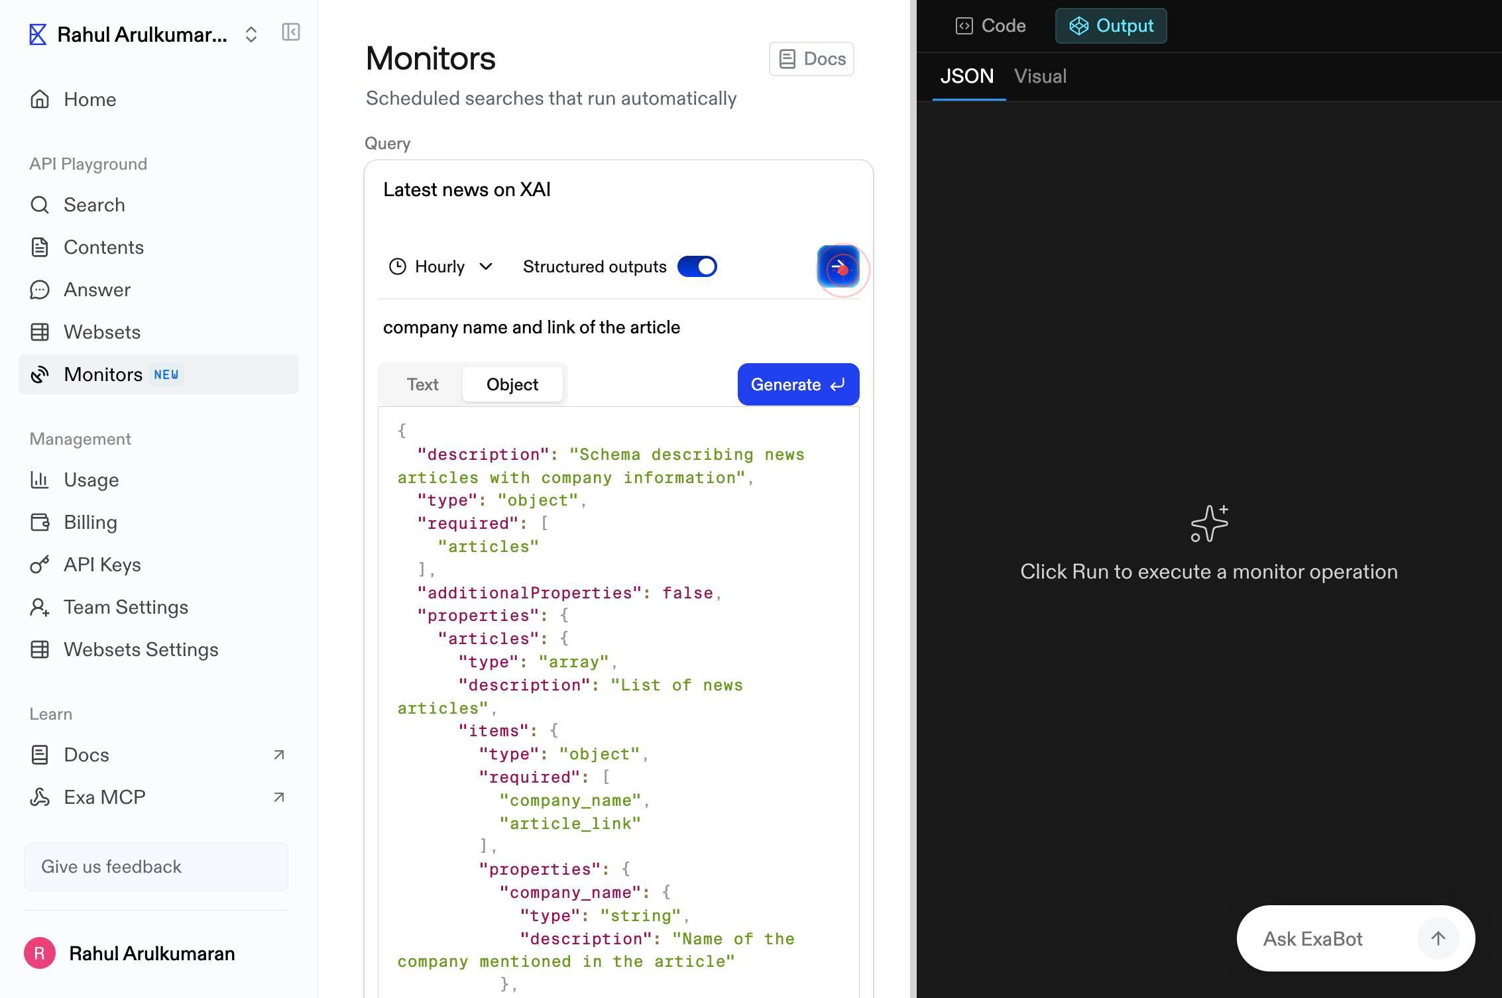The height and width of the screenshot is (998, 1502).
Task: Open Exa MCP external link
Action: (158, 797)
